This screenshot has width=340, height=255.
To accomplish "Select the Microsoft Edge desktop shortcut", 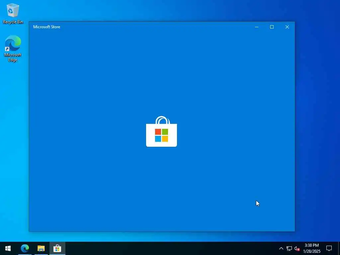I will (13, 48).
